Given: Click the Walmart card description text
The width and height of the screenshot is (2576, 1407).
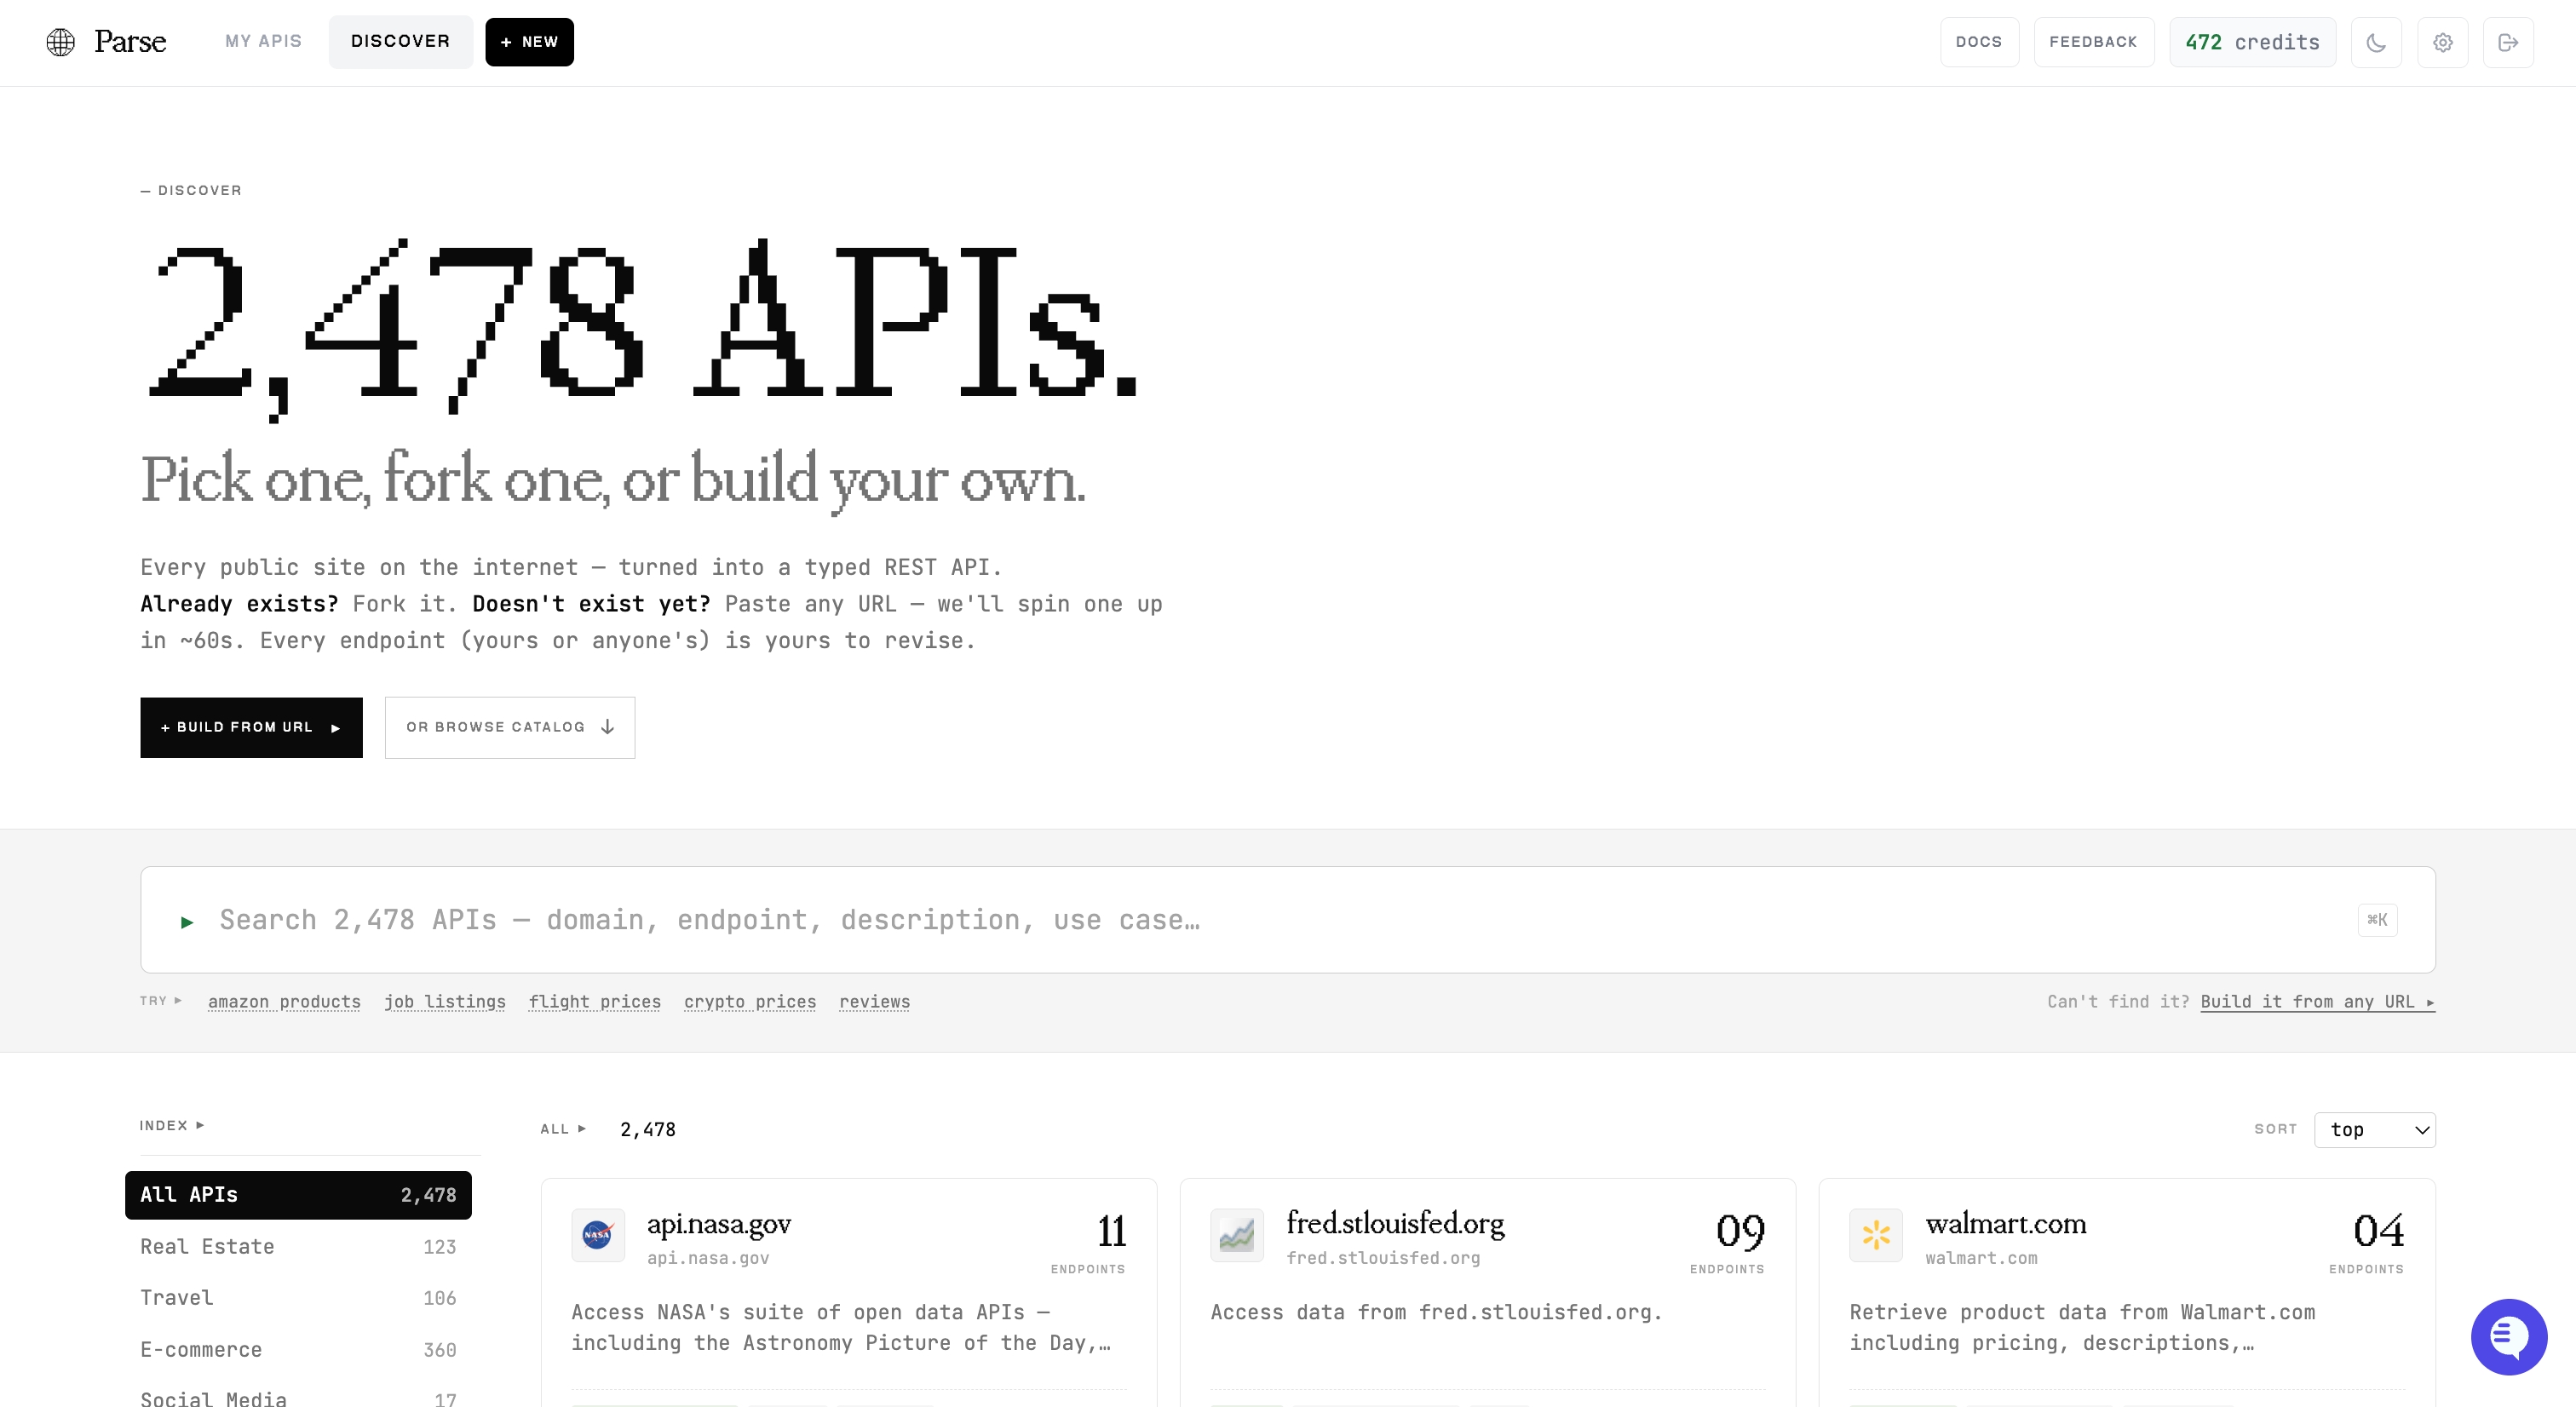Looking at the screenshot, I should pyautogui.click(x=2082, y=1327).
